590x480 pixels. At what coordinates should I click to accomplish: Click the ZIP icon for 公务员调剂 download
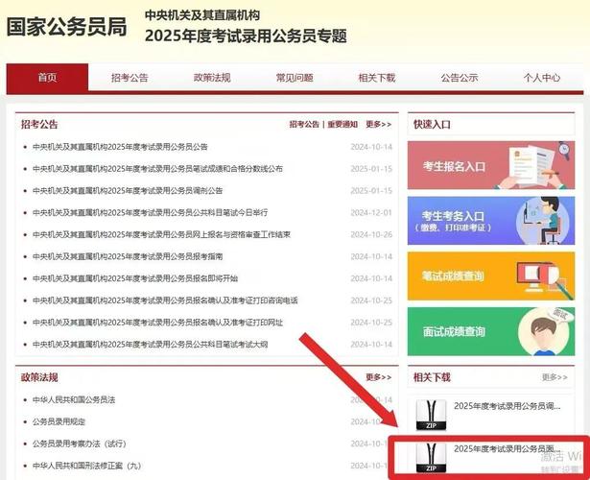[431, 415]
